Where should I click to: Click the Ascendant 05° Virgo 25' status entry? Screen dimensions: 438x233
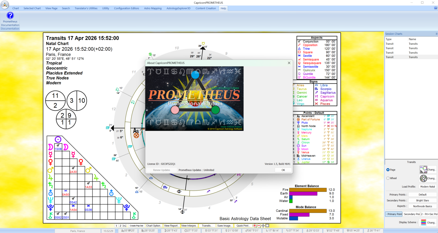click(128, 231)
